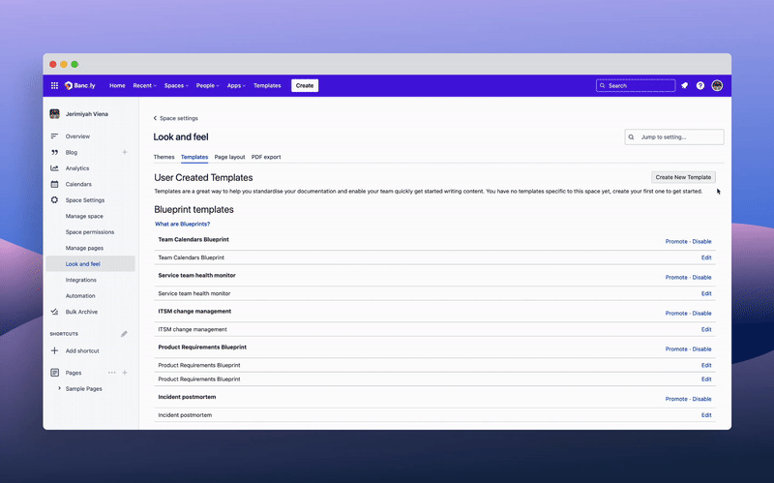Open the Pages more options ellipsis
Screen dimensions: 774x483
[x=112, y=373]
